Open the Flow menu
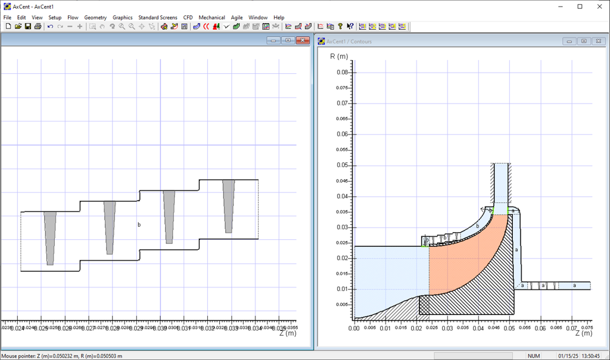The width and height of the screenshot is (610, 360). click(73, 17)
